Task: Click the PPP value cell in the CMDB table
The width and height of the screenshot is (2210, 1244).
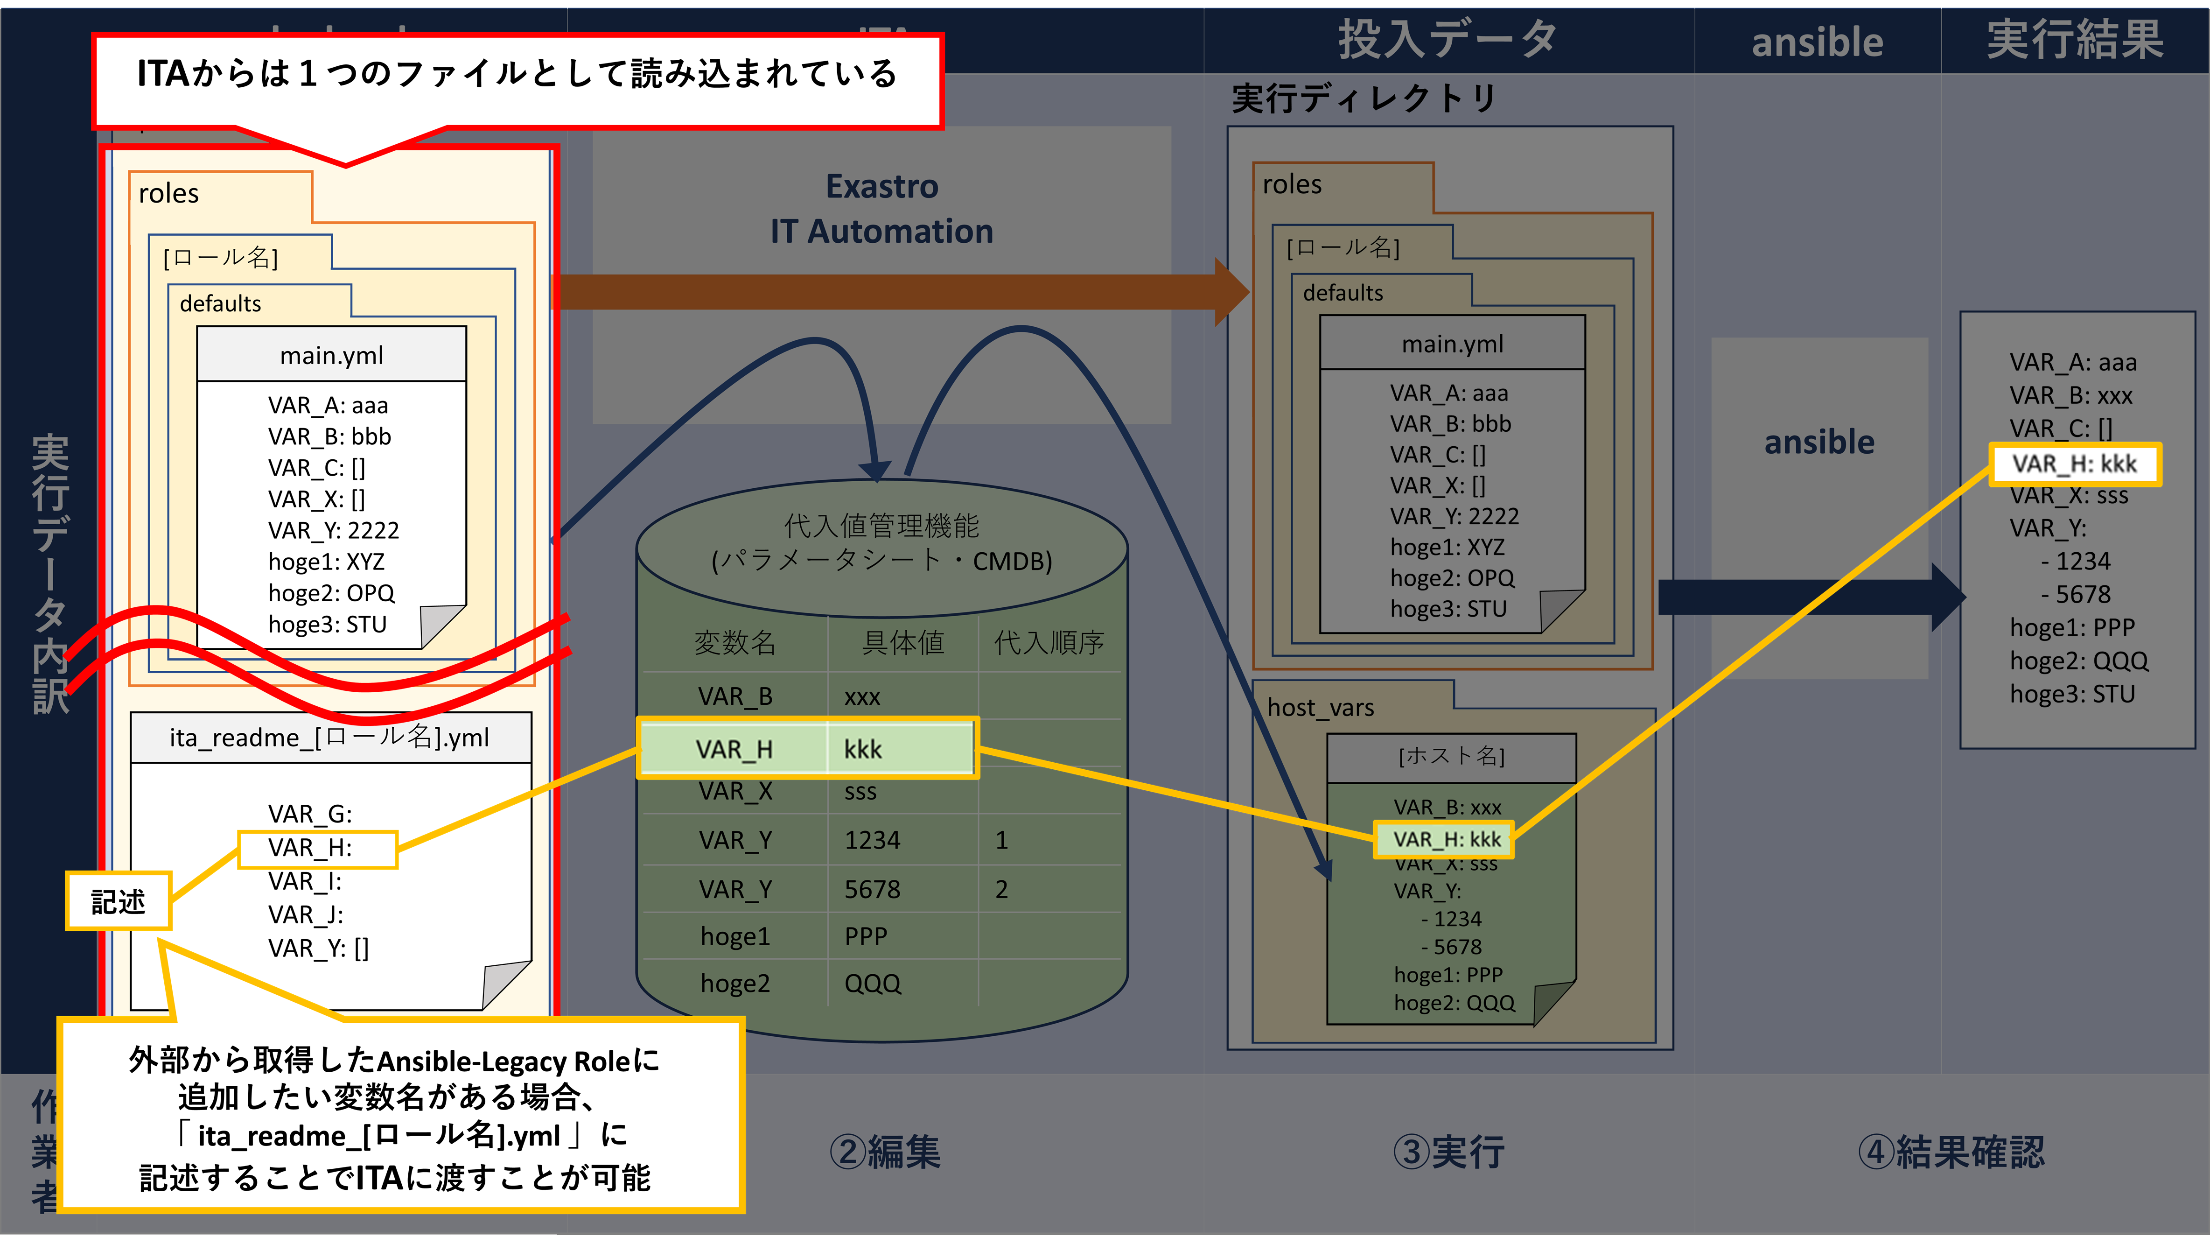Action: [x=866, y=936]
